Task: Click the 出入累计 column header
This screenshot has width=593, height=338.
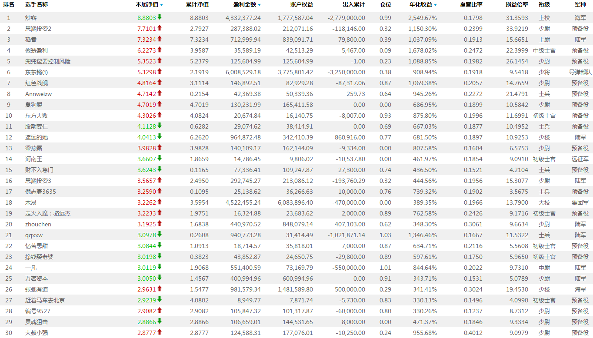Action: pyautogui.click(x=354, y=4)
